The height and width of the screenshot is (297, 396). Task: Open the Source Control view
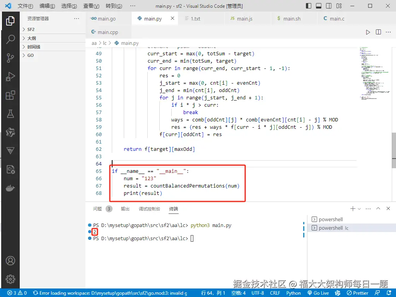pos(10,58)
